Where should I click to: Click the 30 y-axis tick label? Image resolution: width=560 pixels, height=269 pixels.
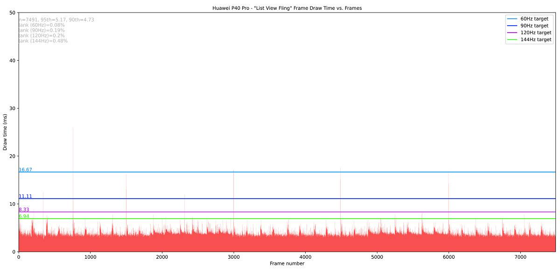(x=12, y=108)
